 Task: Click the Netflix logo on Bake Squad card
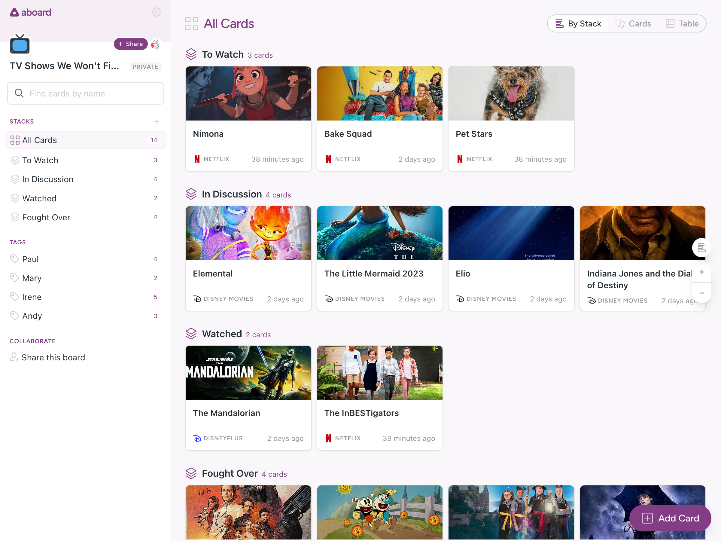328,159
